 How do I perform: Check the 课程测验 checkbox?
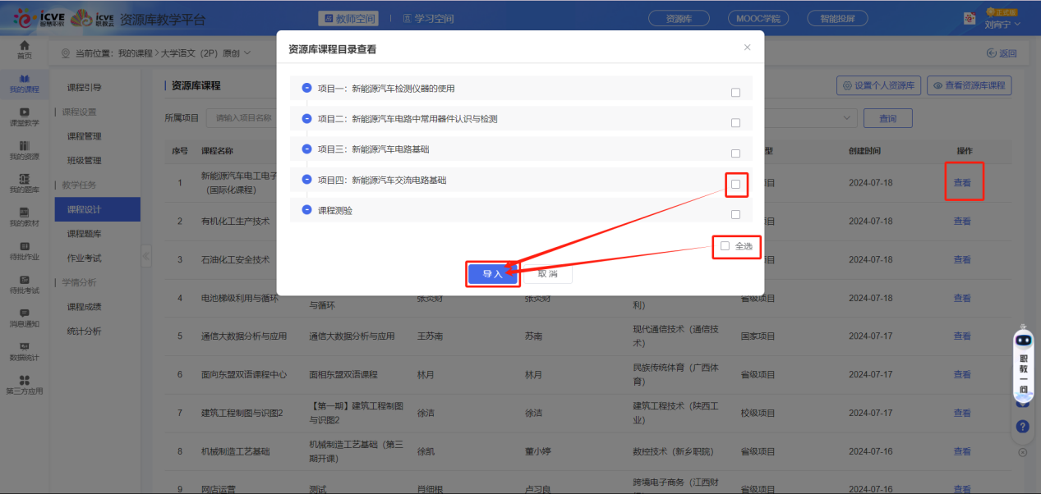[x=735, y=215]
